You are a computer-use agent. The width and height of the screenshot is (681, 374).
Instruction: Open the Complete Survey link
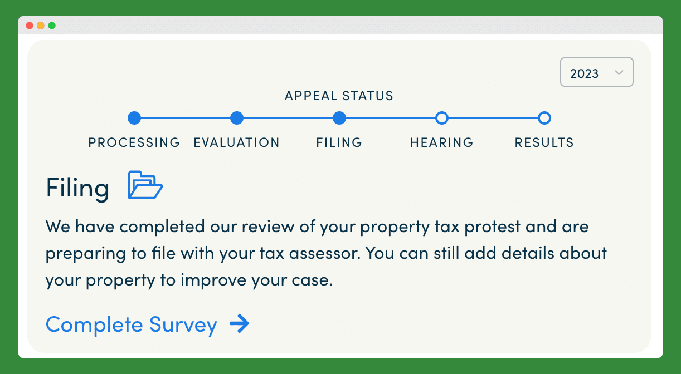point(132,324)
